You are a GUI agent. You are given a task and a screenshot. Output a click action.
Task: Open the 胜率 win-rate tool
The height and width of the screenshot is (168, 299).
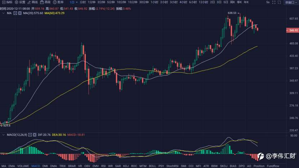click(x=55, y=2)
